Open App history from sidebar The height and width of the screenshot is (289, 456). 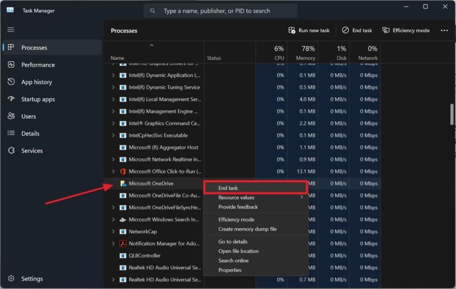click(x=37, y=82)
